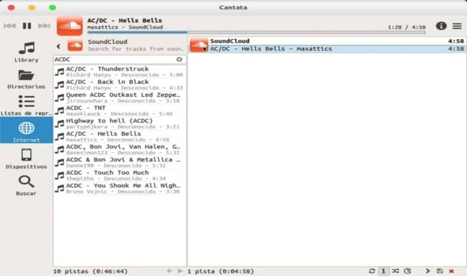The width and height of the screenshot is (467, 276).
Task: Open song information panel icon
Action: click(441, 26)
